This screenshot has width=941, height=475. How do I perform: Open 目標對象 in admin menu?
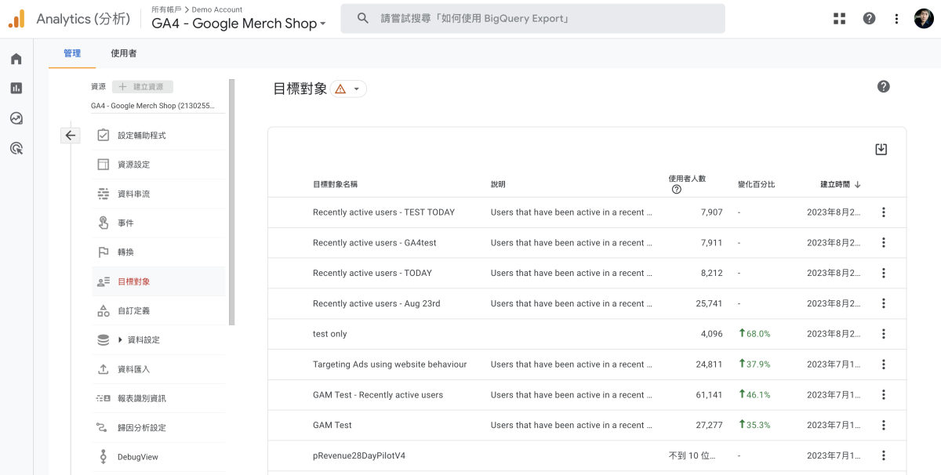pyautogui.click(x=158, y=281)
